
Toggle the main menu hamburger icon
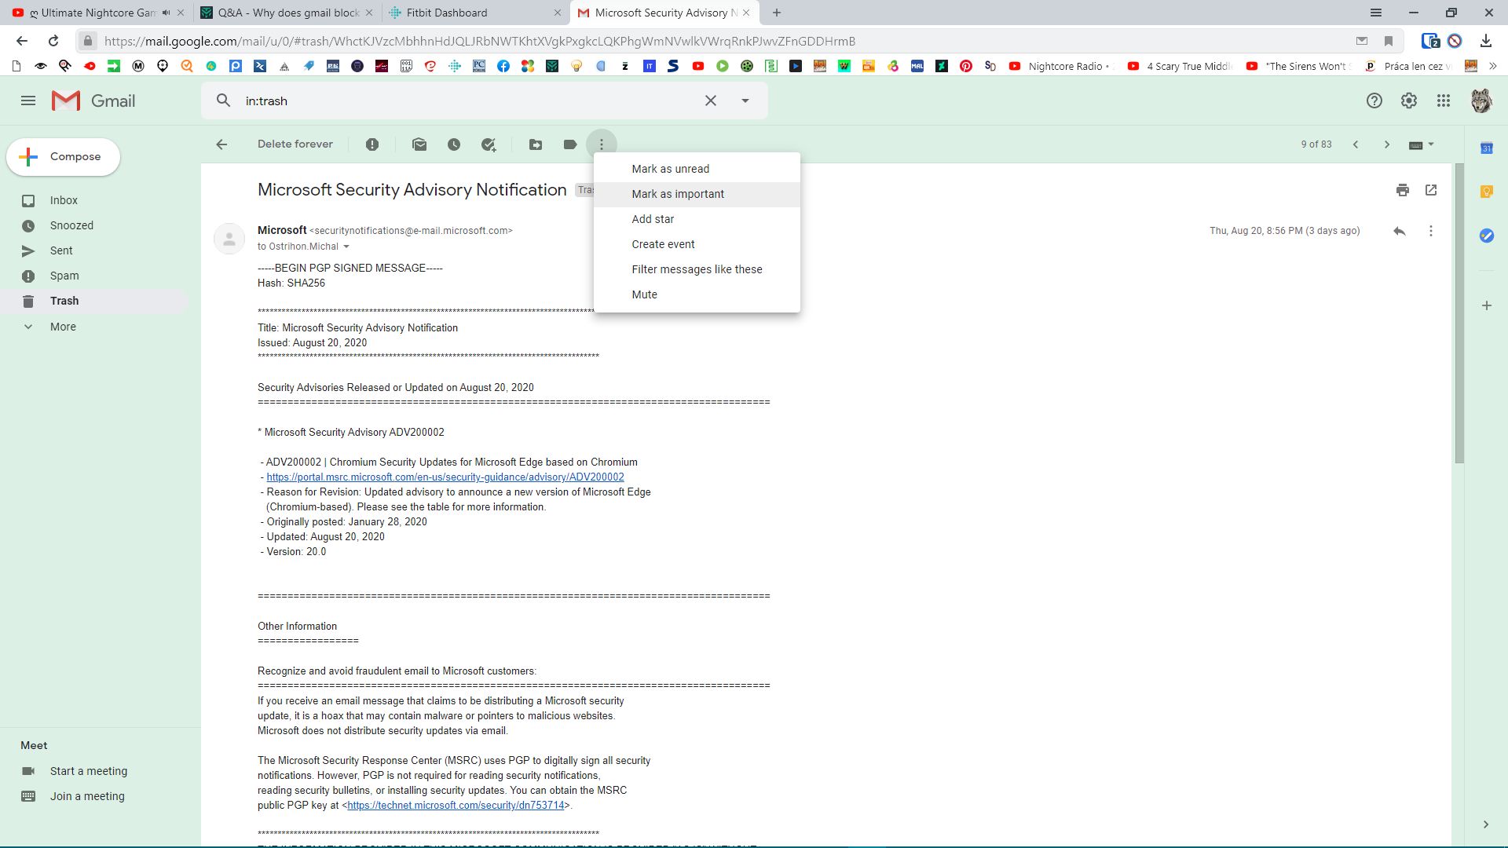(x=28, y=101)
